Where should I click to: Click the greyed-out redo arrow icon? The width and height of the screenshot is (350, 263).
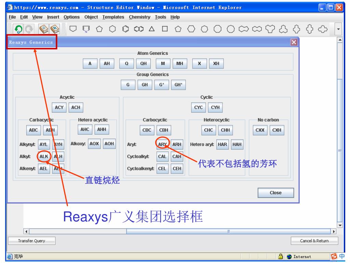(29, 29)
